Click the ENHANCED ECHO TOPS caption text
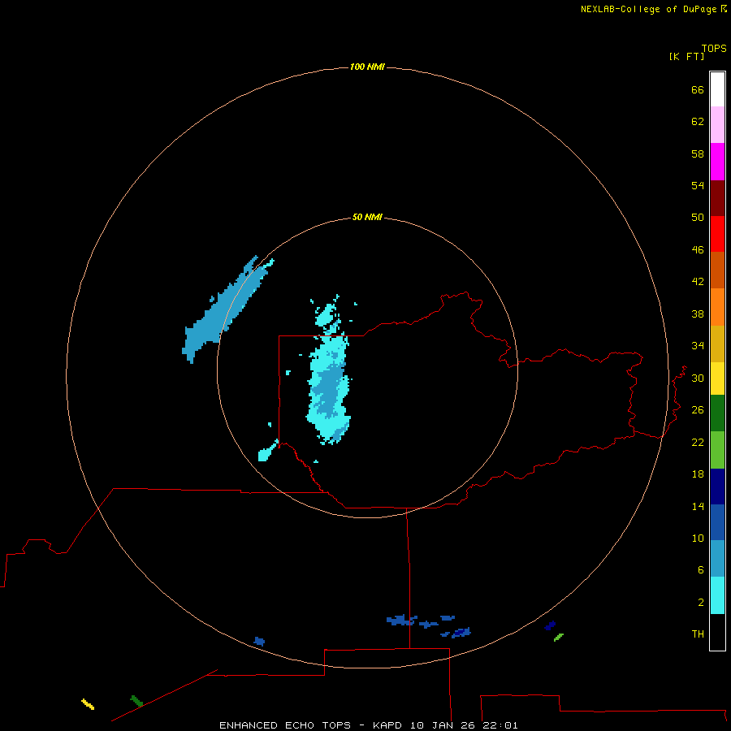Viewport: 731px width, 731px height. tap(285, 725)
